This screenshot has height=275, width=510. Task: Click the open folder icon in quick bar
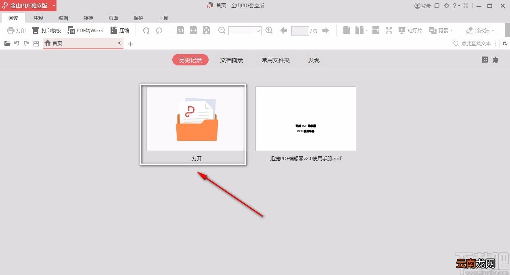click(7, 43)
